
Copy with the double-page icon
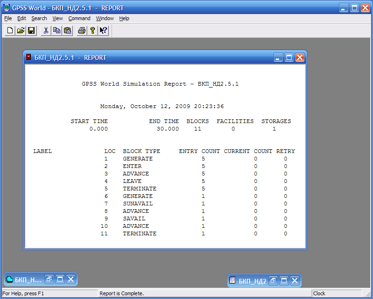click(57, 31)
